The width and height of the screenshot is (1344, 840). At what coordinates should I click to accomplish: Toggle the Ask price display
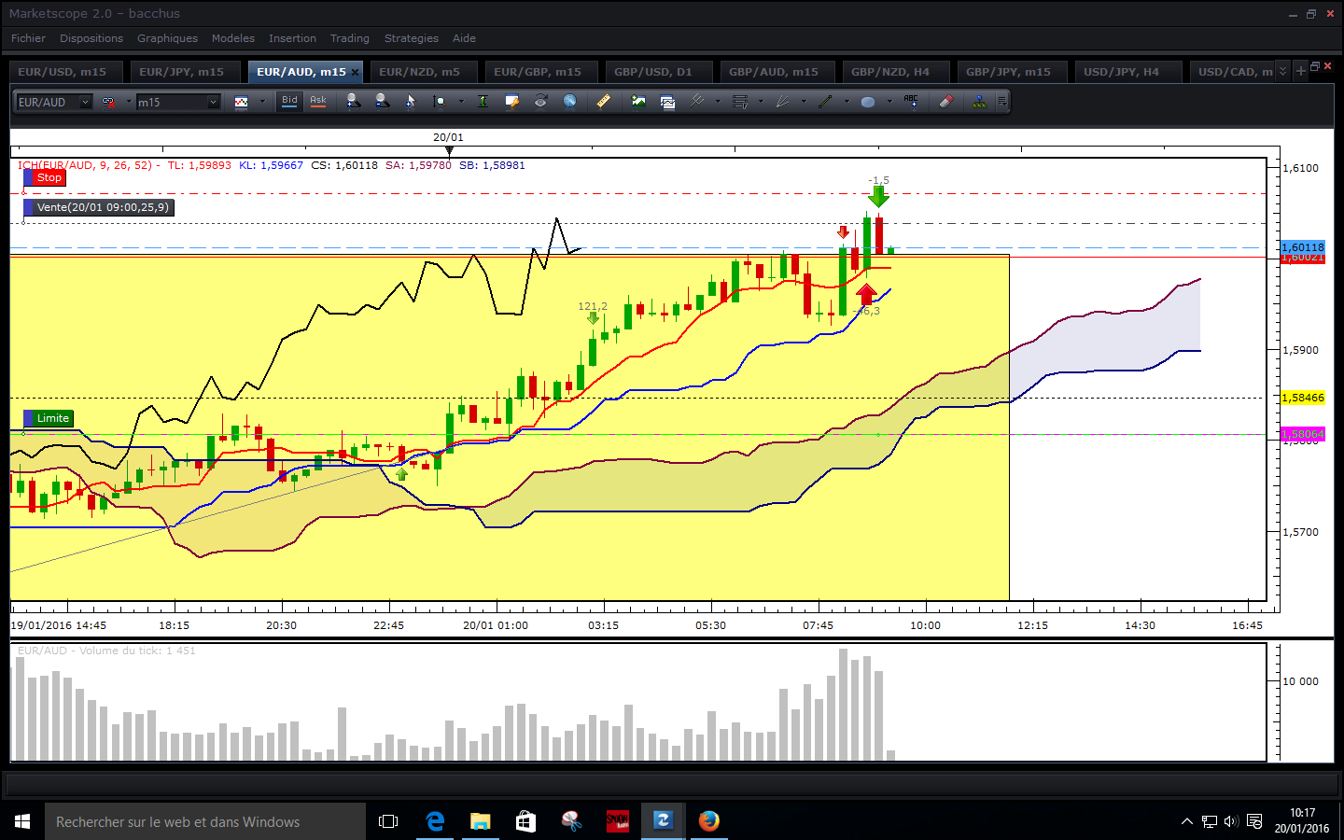[318, 102]
